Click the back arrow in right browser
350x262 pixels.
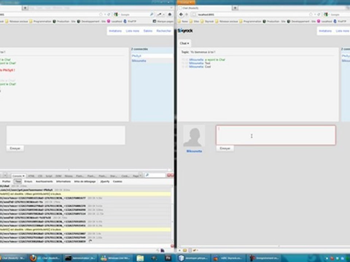pos(181,15)
